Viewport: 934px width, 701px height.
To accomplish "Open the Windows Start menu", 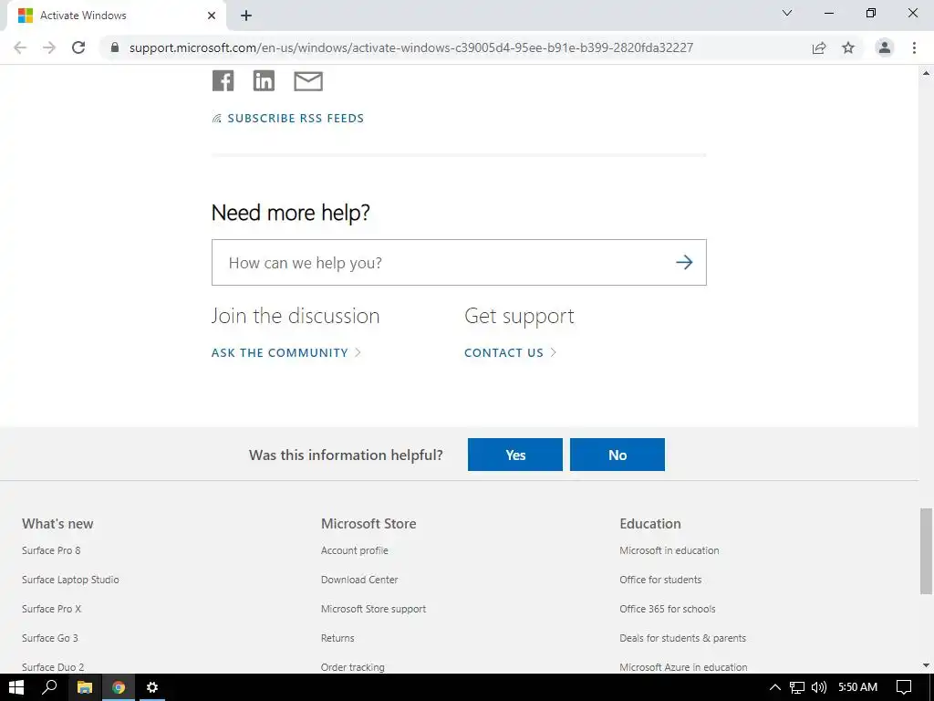I will pos(16,687).
